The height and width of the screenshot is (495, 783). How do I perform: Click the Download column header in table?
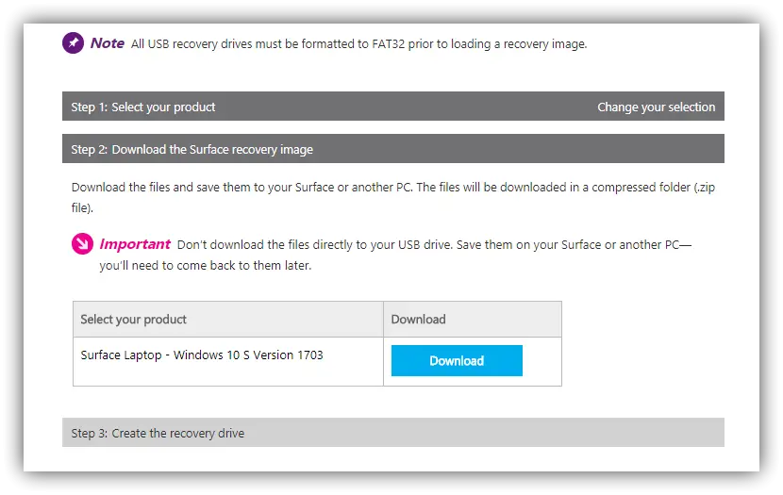[418, 320]
